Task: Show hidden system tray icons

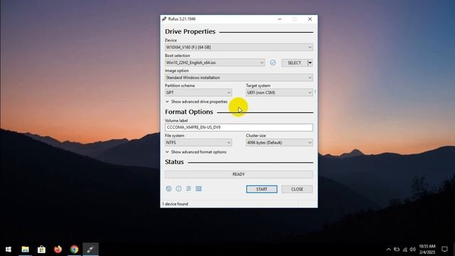Action: coord(389,250)
